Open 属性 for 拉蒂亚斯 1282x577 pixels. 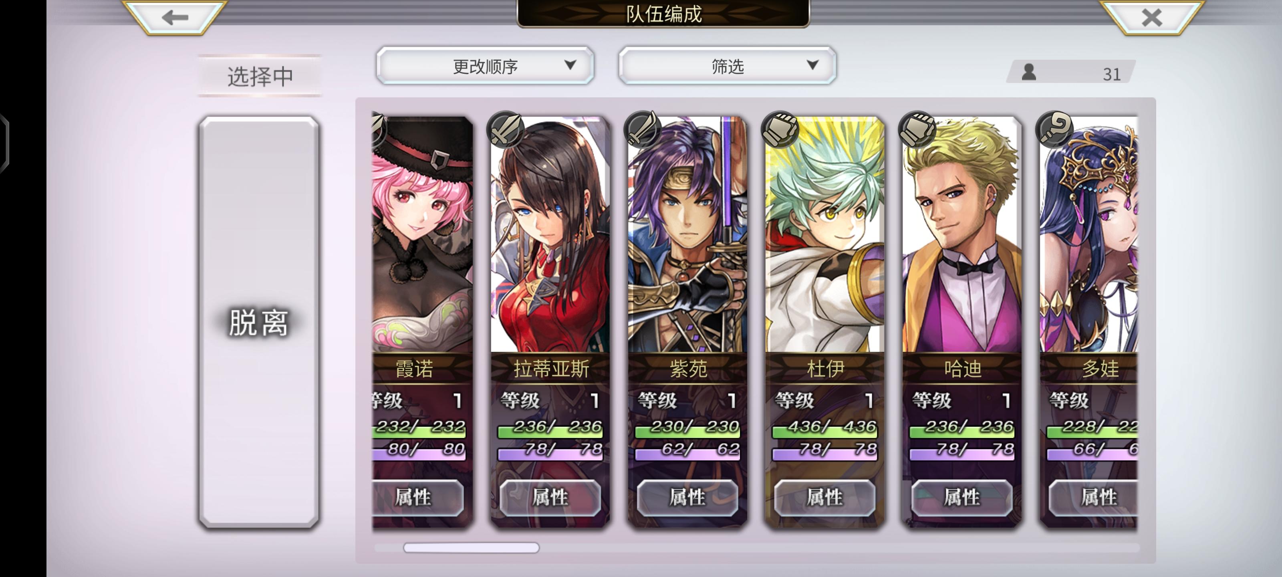tap(550, 497)
